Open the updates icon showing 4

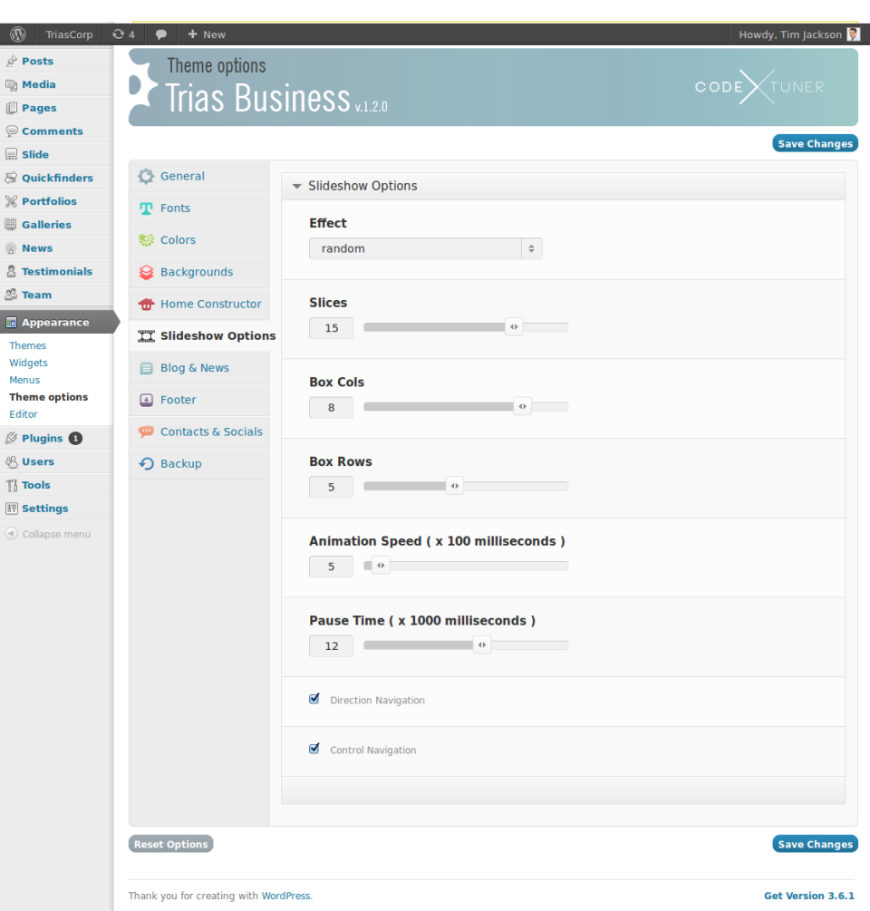click(x=123, y=34)
